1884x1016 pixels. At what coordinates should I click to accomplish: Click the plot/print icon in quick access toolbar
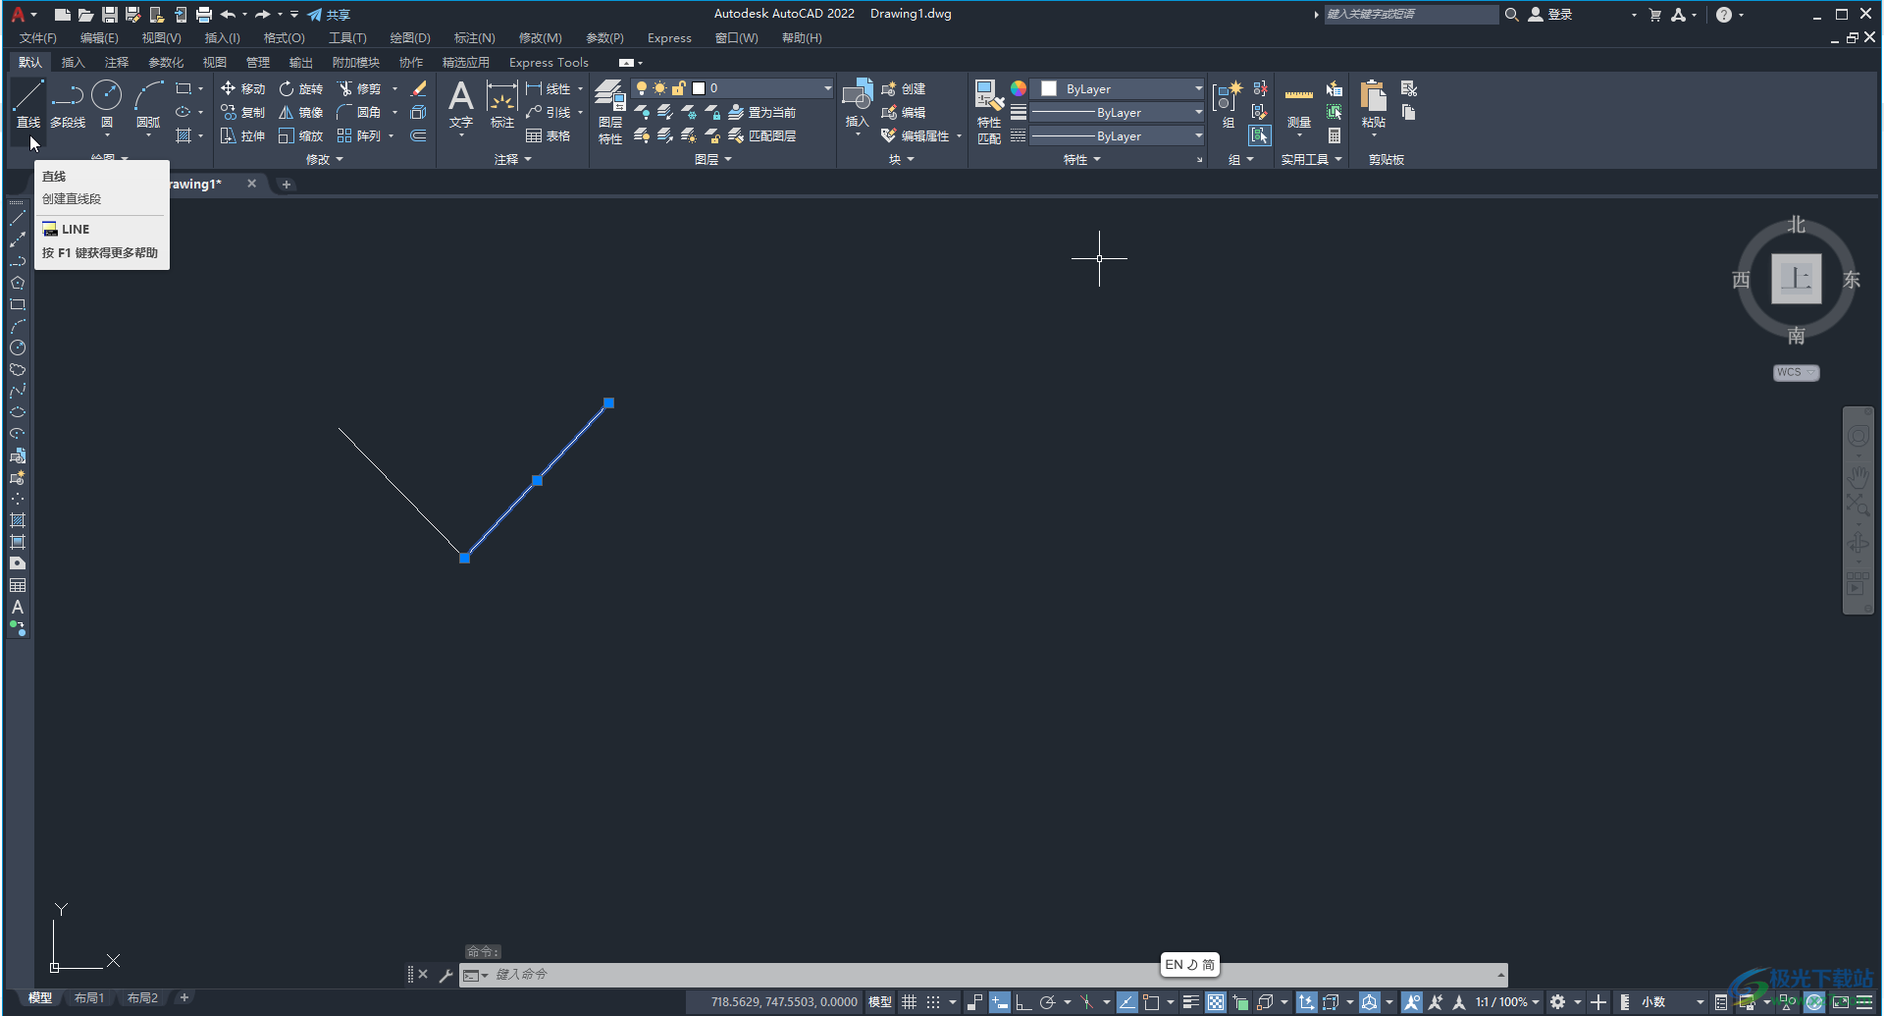tap(203, 15)
